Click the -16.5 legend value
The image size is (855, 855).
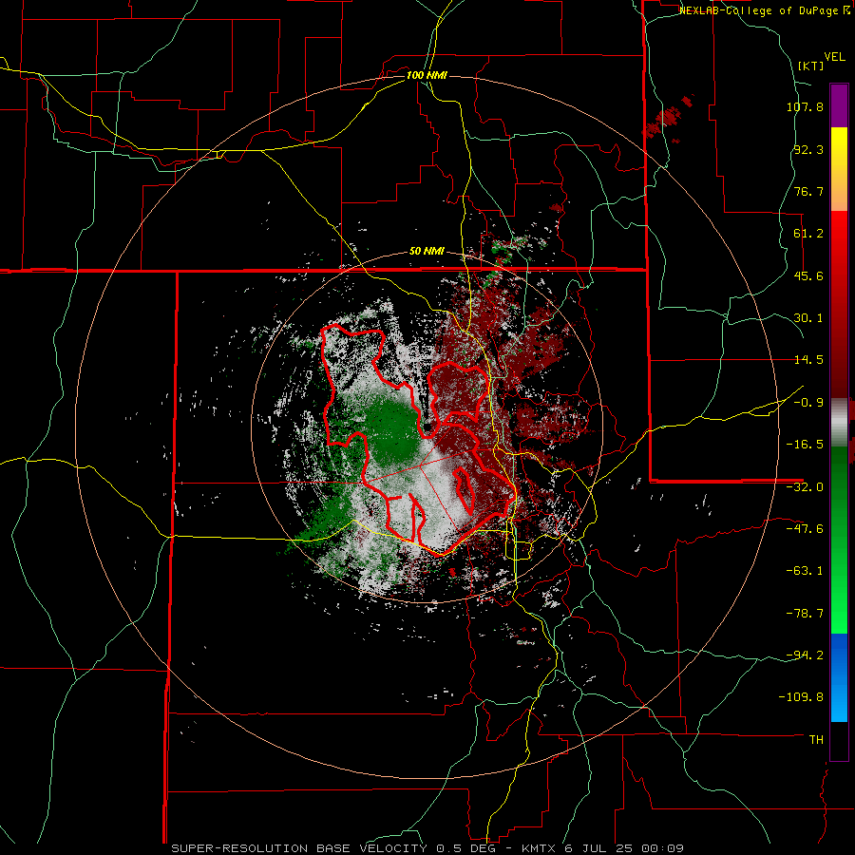(x=805, y=445)
